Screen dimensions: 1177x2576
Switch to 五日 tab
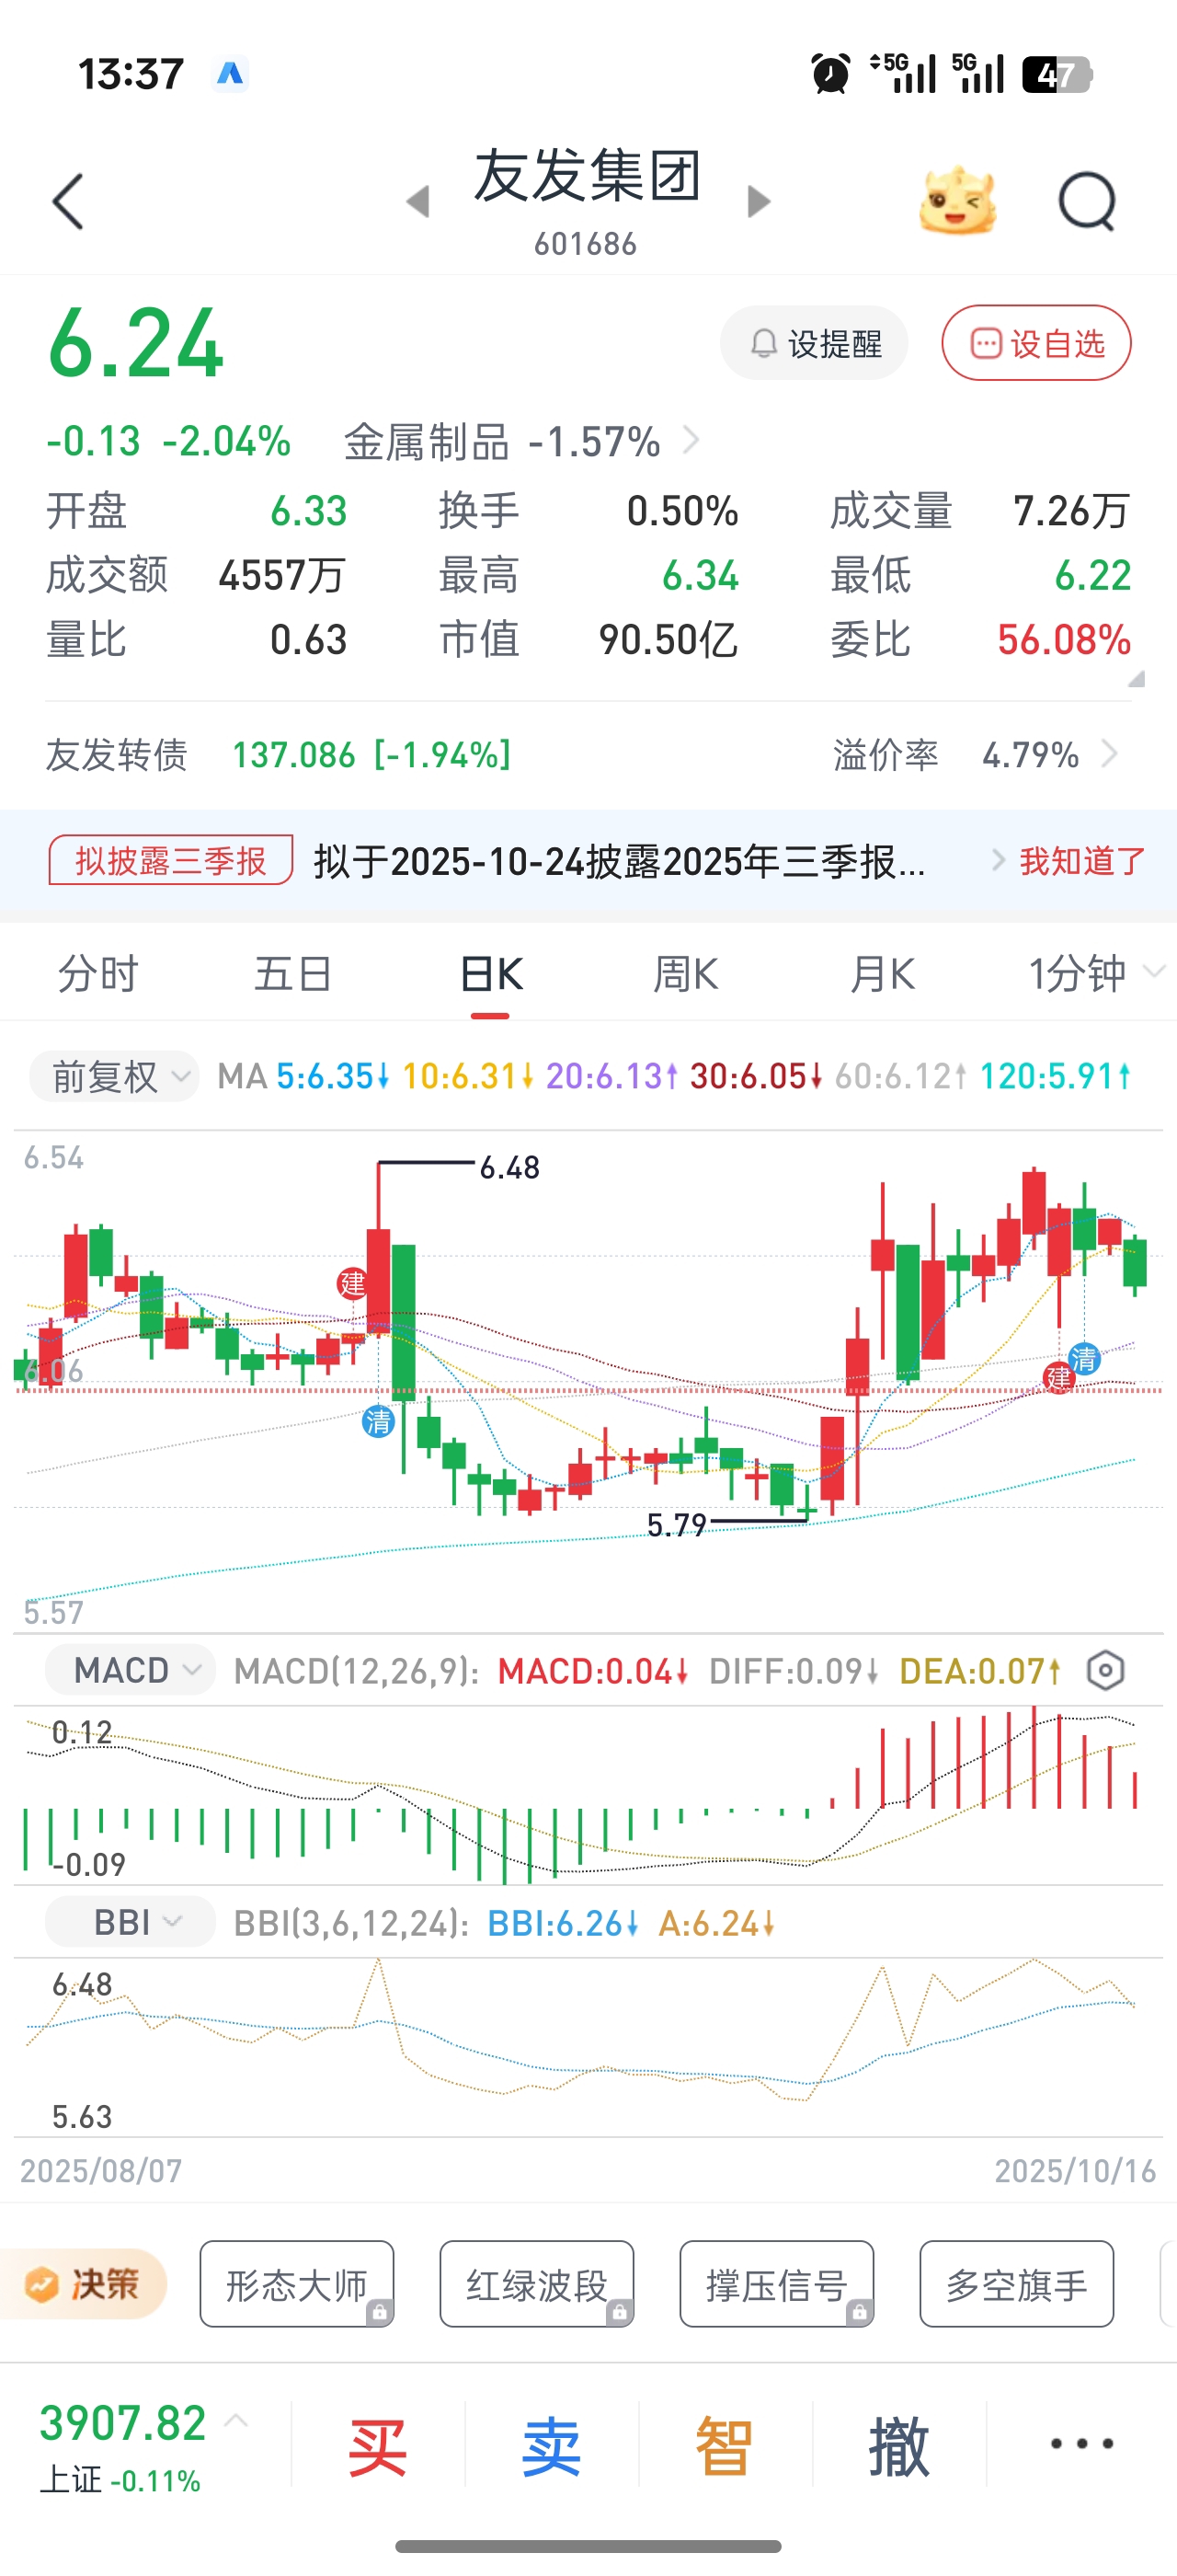click(293, 973)
